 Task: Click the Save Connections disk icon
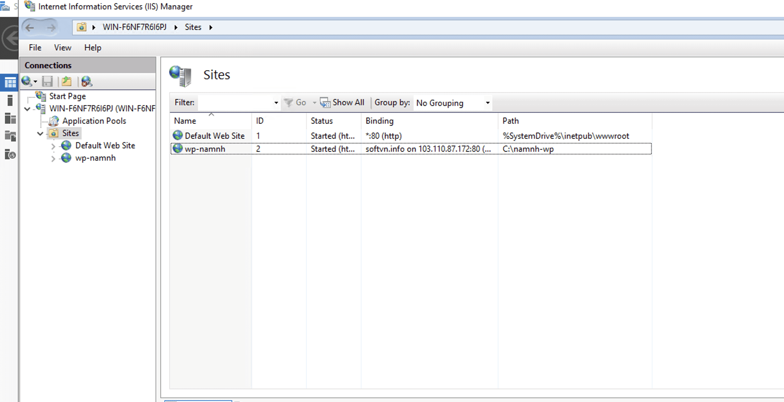(x=47, y=81)
